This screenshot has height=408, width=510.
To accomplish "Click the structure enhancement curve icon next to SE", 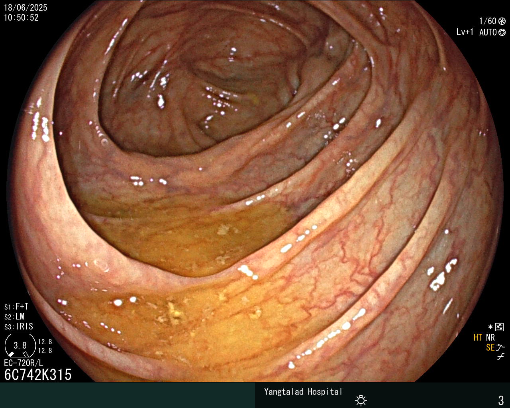I will [501, 347].
